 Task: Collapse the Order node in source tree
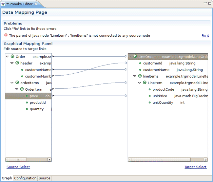[x=8, y=57]
